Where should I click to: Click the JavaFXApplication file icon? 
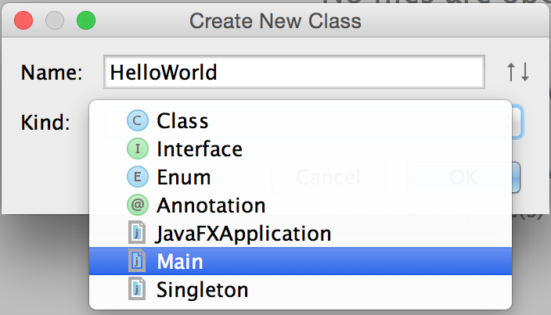pos(137,232)
